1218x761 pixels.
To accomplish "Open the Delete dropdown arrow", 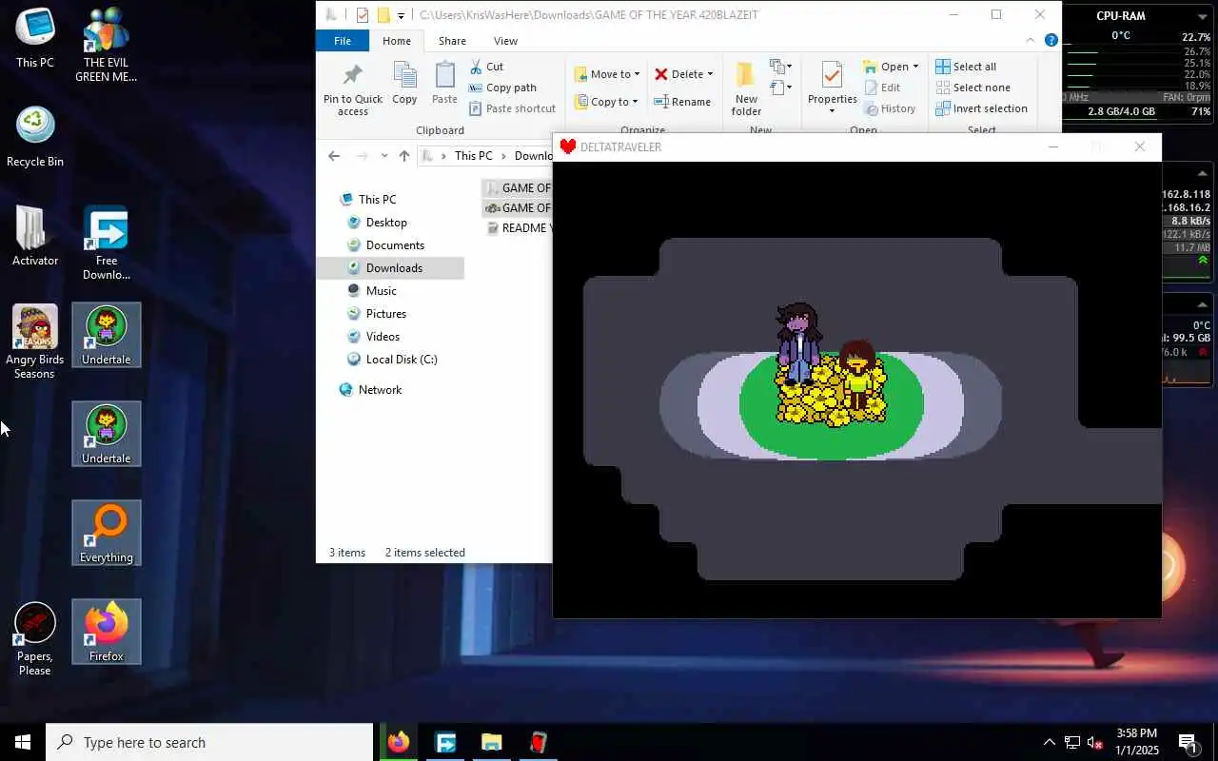I will point(710,74).
